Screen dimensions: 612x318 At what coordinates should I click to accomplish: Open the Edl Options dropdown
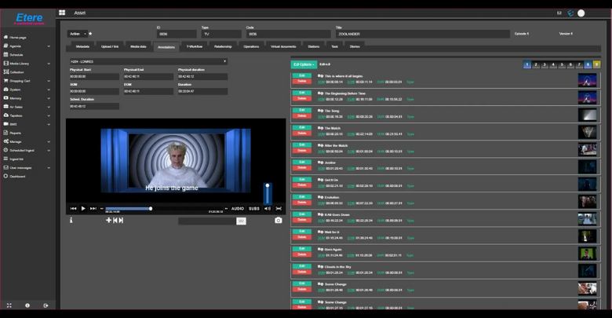(303, 64)
